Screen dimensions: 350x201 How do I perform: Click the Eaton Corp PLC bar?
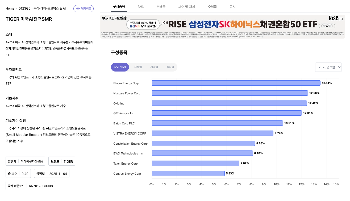point(217,123)
